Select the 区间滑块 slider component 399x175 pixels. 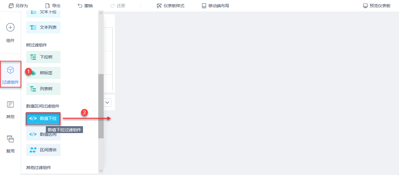click(43, 150)
